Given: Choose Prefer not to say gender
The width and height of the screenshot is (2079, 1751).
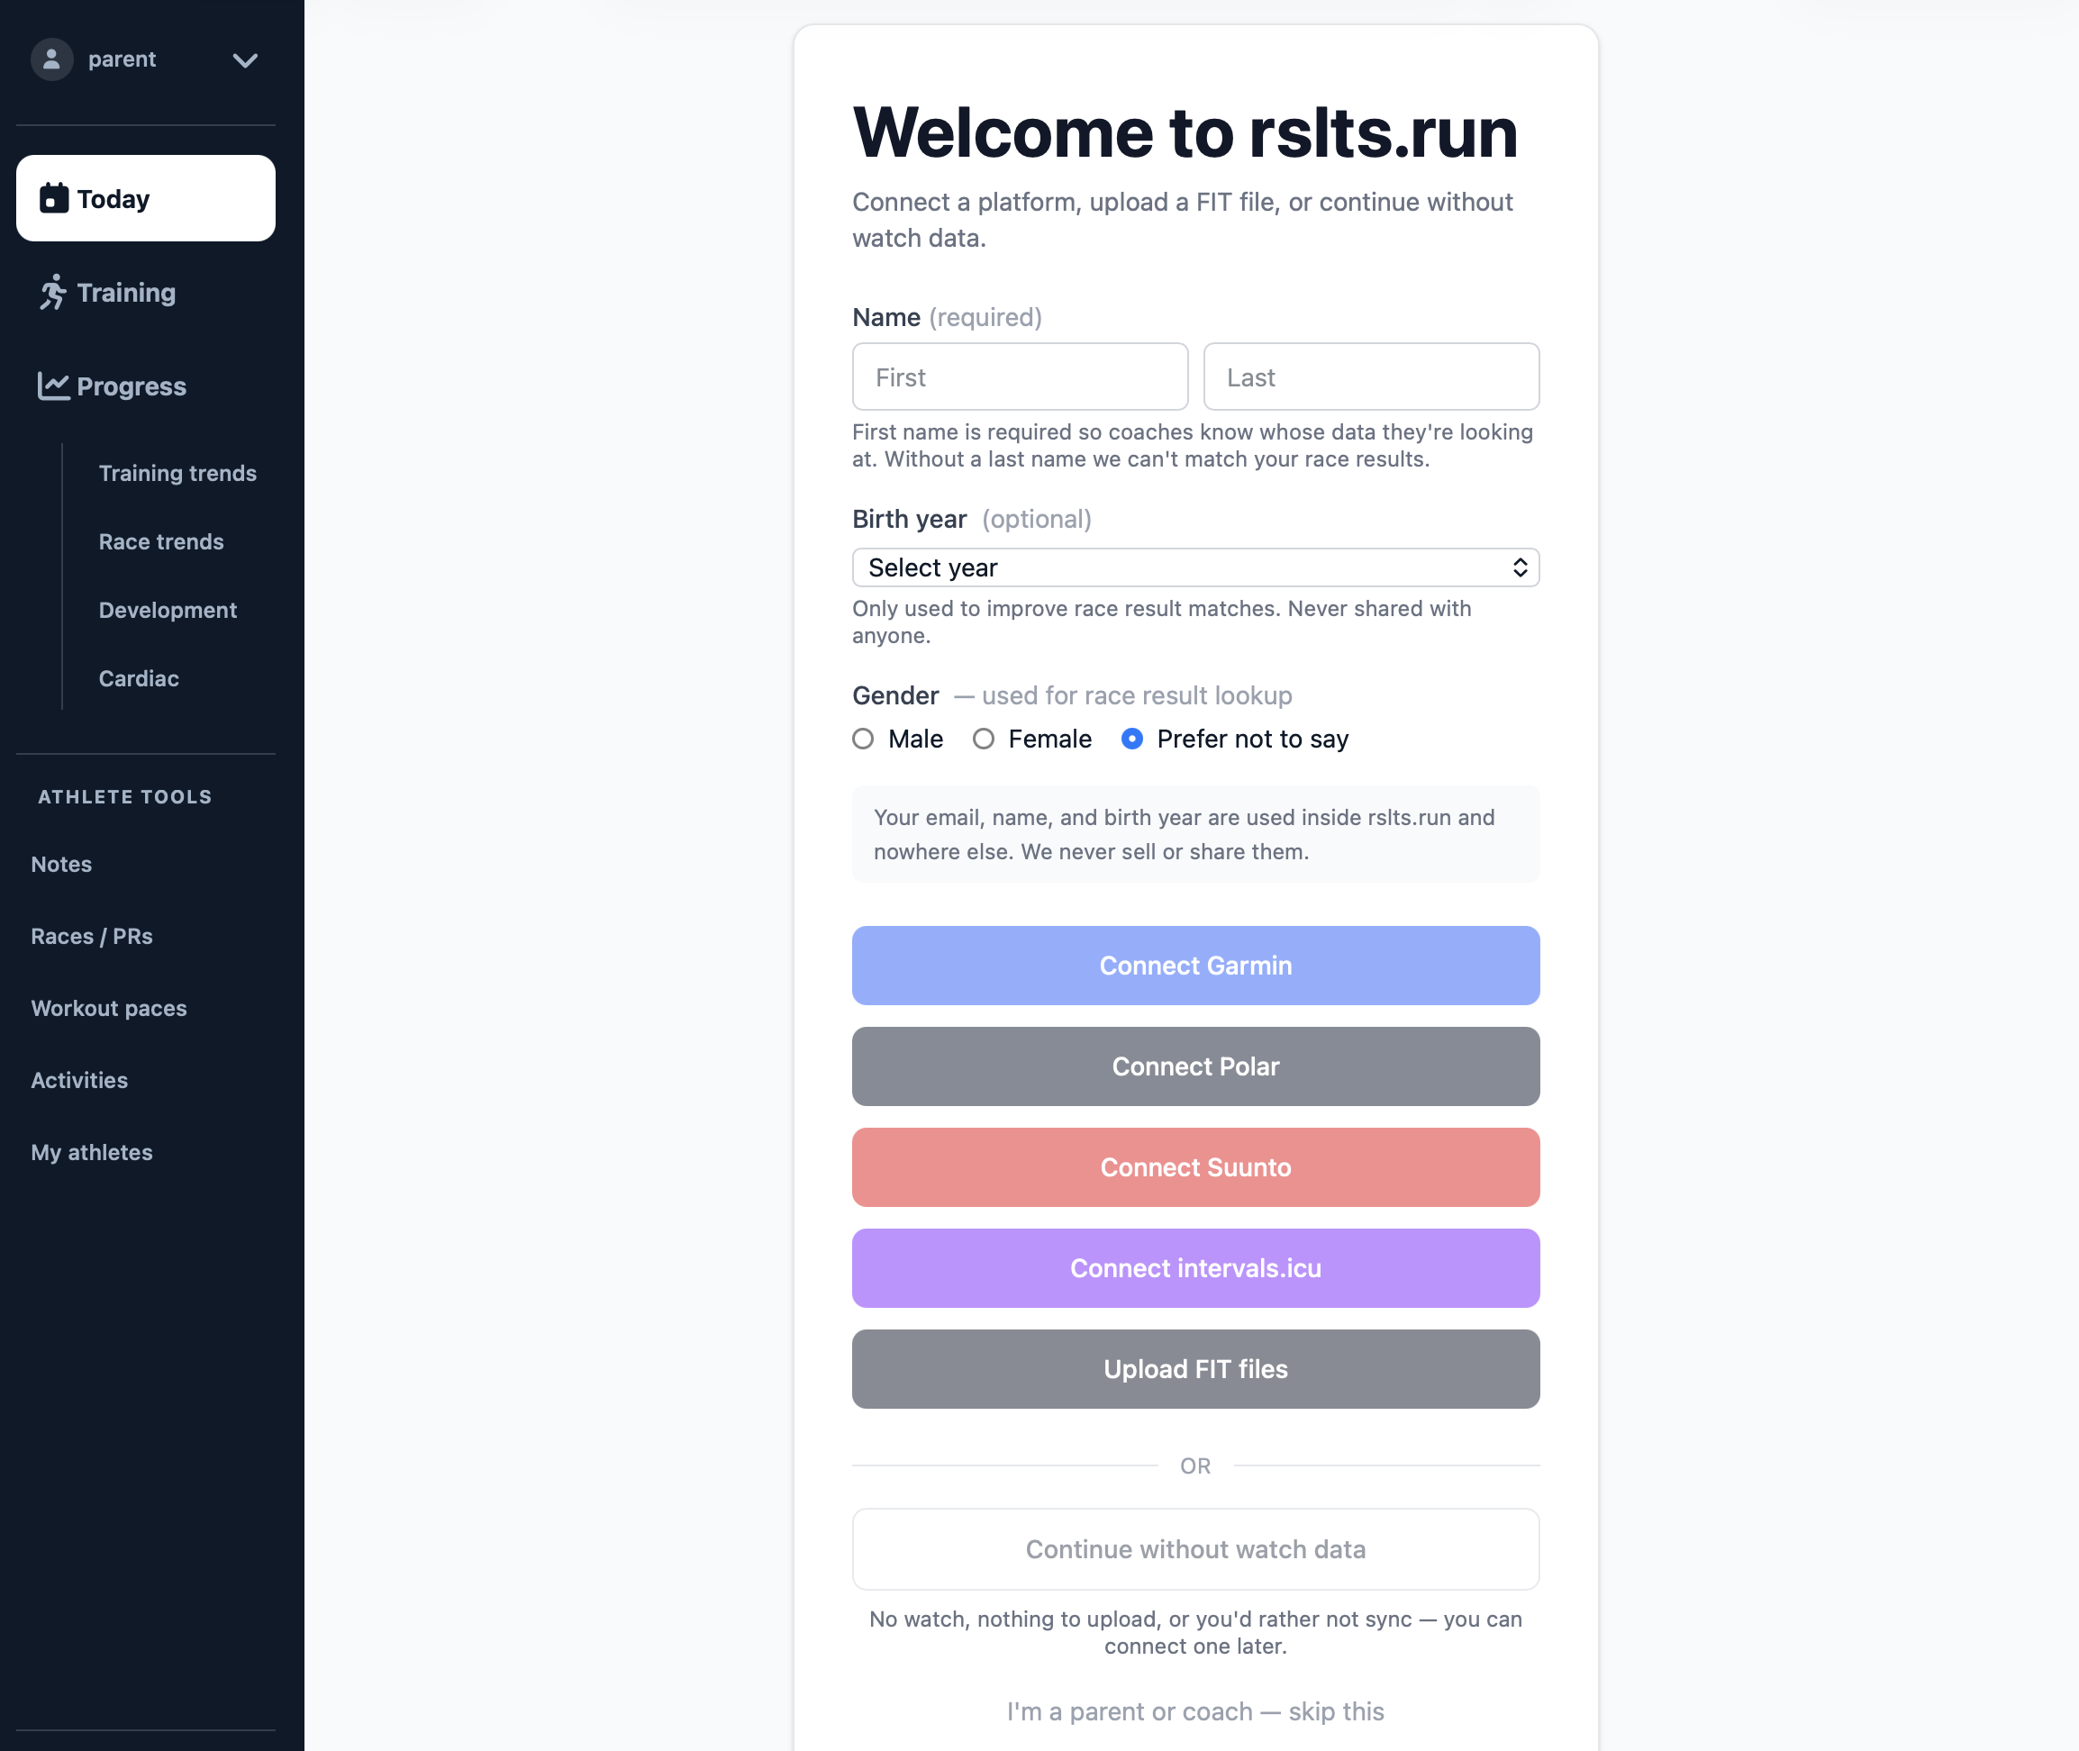Looking at the screenshot, I should [1132, 739].
